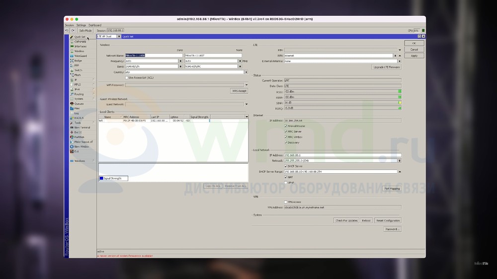Open the WireGuard sidebar entry
497x279 pixels.
pos(81,56)
